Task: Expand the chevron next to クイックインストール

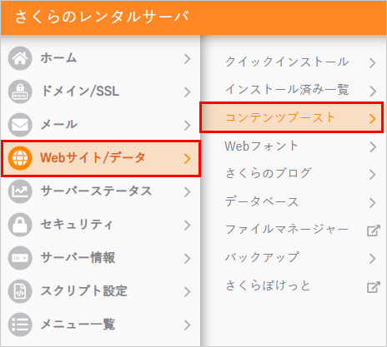Action: [x=373, y=63]
